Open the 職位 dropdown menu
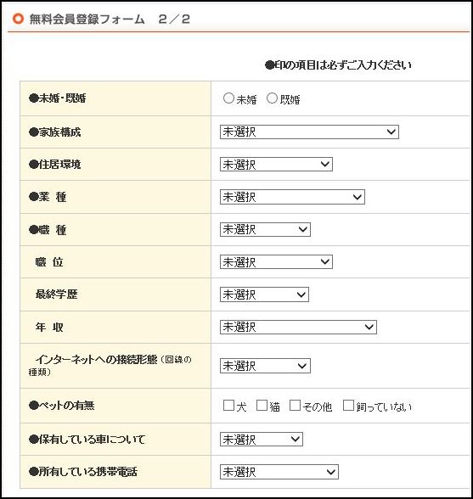 click(276, 262)
